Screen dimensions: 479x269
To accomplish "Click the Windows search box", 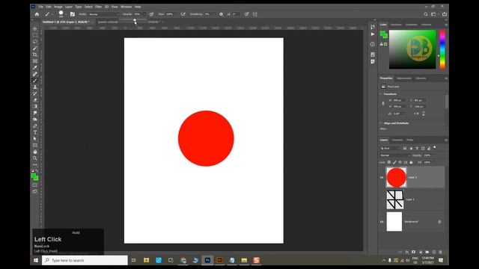I will 85,260.
